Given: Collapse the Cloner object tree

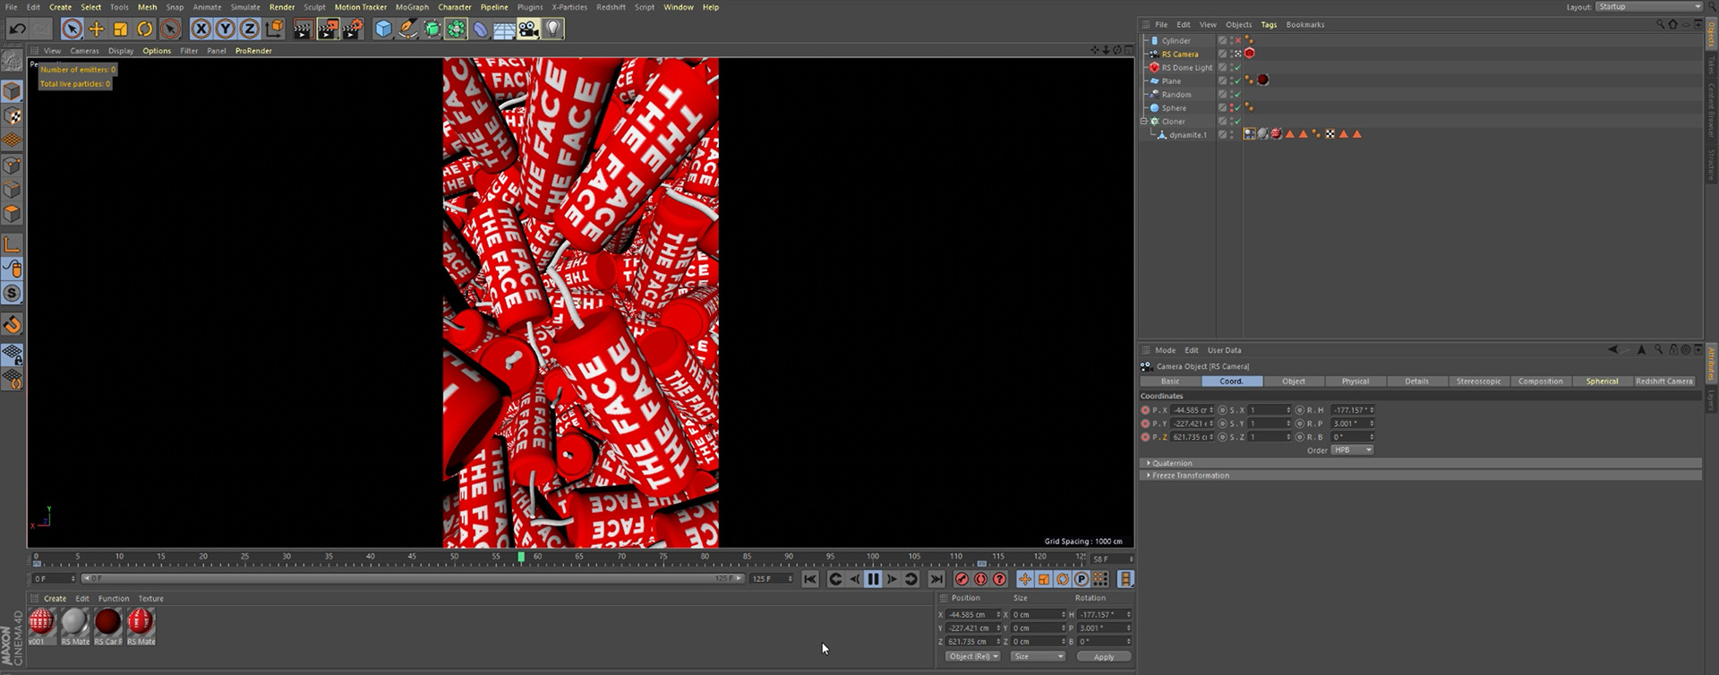Looking at the screenshot, I should pyautogui.click(x=1143, y=121).
